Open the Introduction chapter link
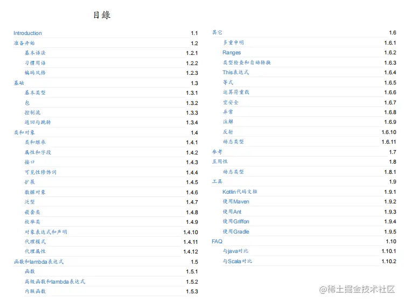This screenshot has height=303, width=404. [x=27, y=33]
